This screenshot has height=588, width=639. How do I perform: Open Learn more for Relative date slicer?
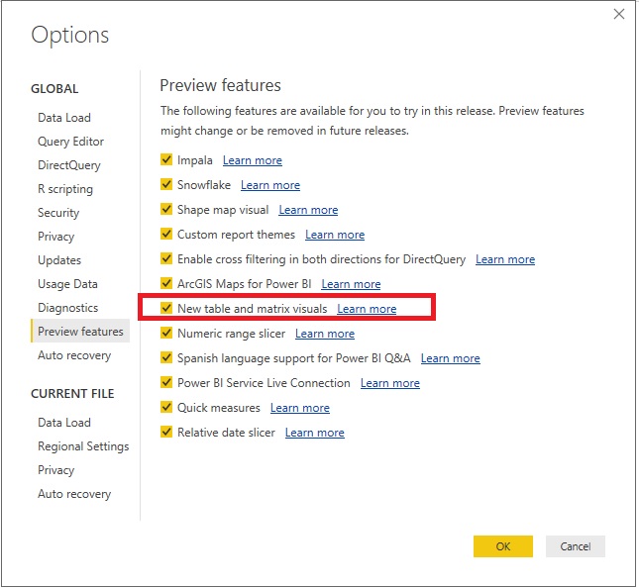point(315,433)
